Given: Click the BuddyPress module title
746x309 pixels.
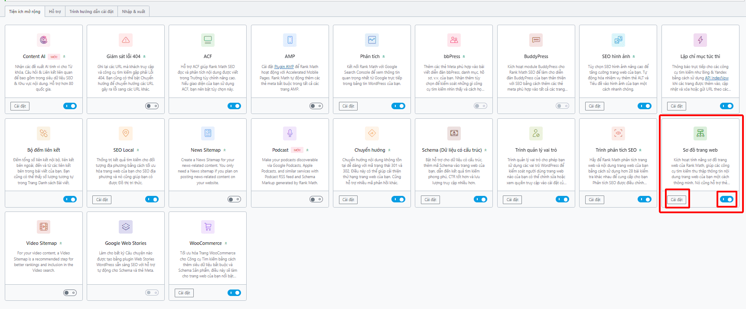Looking at the screenshot, I should (x=536, y=56).
